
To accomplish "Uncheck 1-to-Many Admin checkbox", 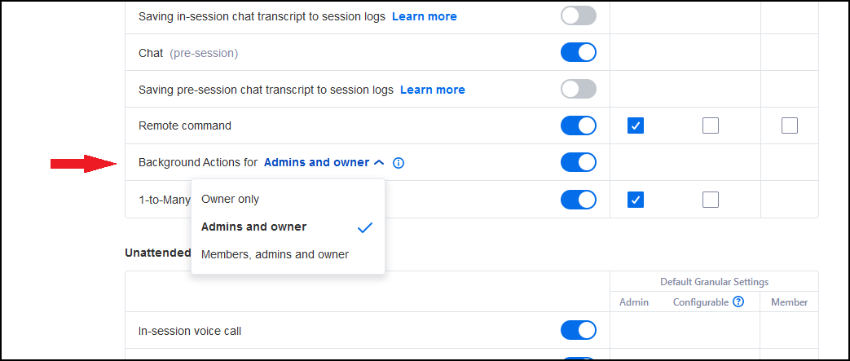I will pos(636,200).
